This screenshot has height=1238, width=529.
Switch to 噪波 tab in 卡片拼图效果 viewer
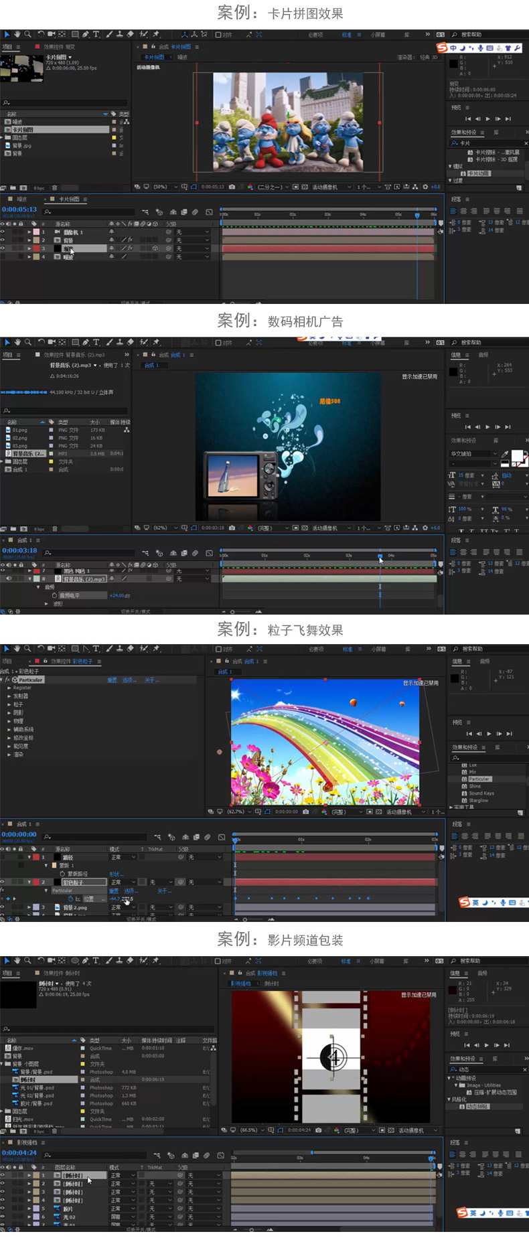pos(183,57)
